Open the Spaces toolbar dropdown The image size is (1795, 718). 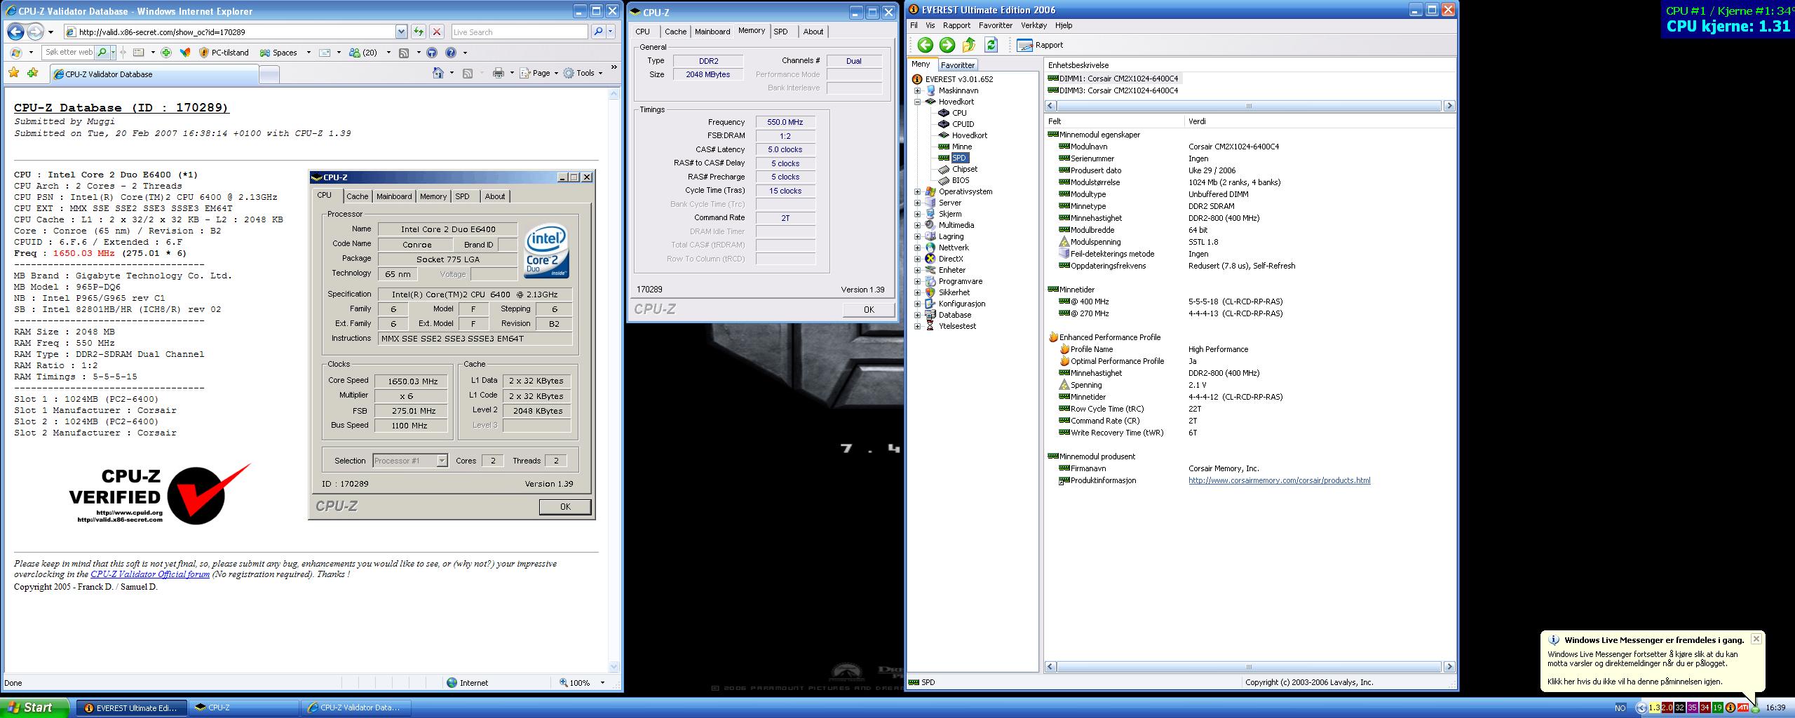(x=309, y=53)
